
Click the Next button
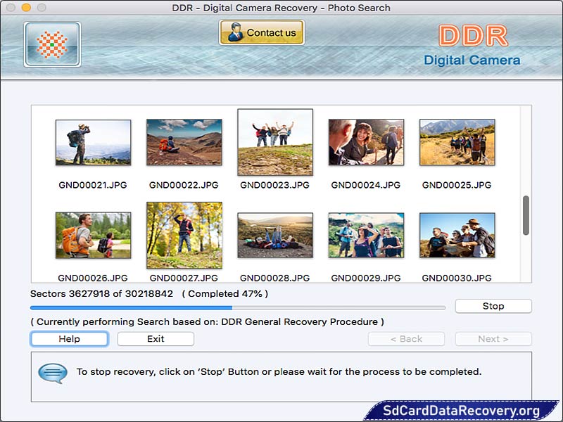click(493, 338)
